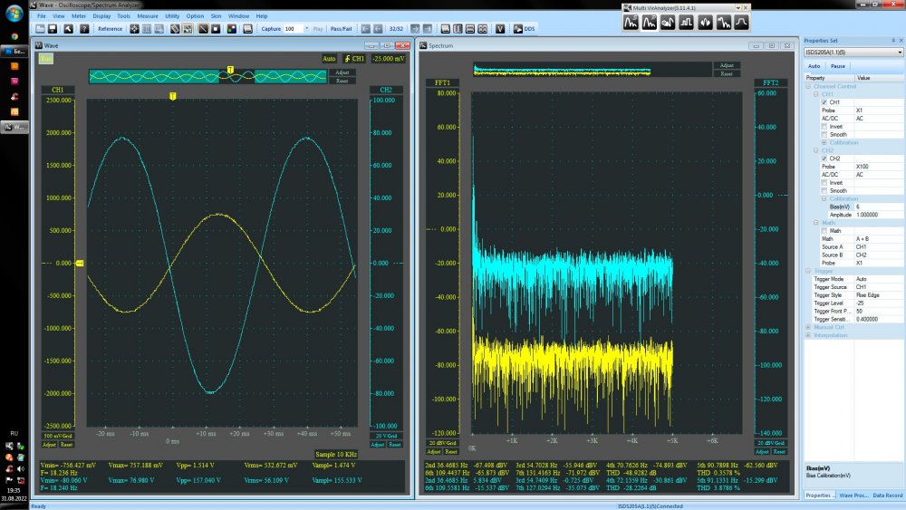
Task: Click the Reference toolbar button
Action: [x=110, y=29]
